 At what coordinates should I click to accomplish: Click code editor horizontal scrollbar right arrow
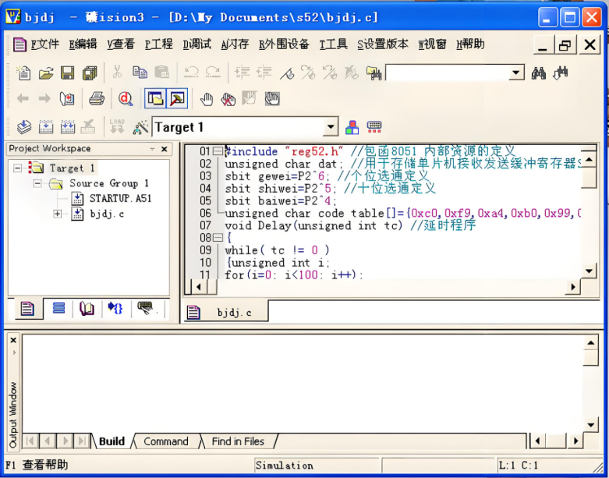click(x=573, y=287)
